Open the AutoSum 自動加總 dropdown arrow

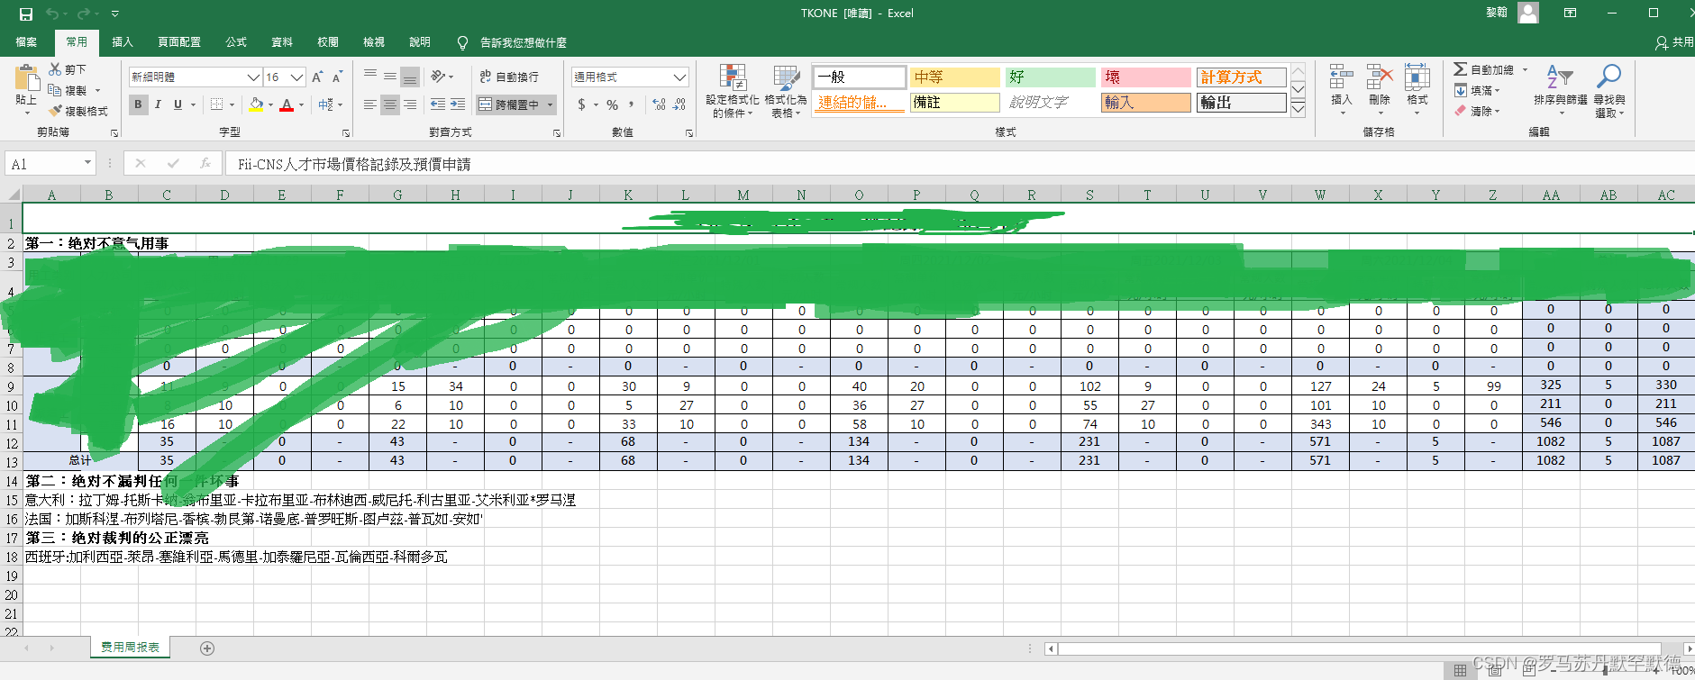click(x=1526, y=69)
